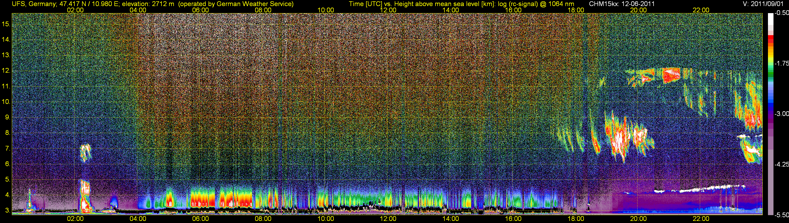Click the '9.' km height axis label
The height and width of the screenshot is (223, 789).
(8, 117)
